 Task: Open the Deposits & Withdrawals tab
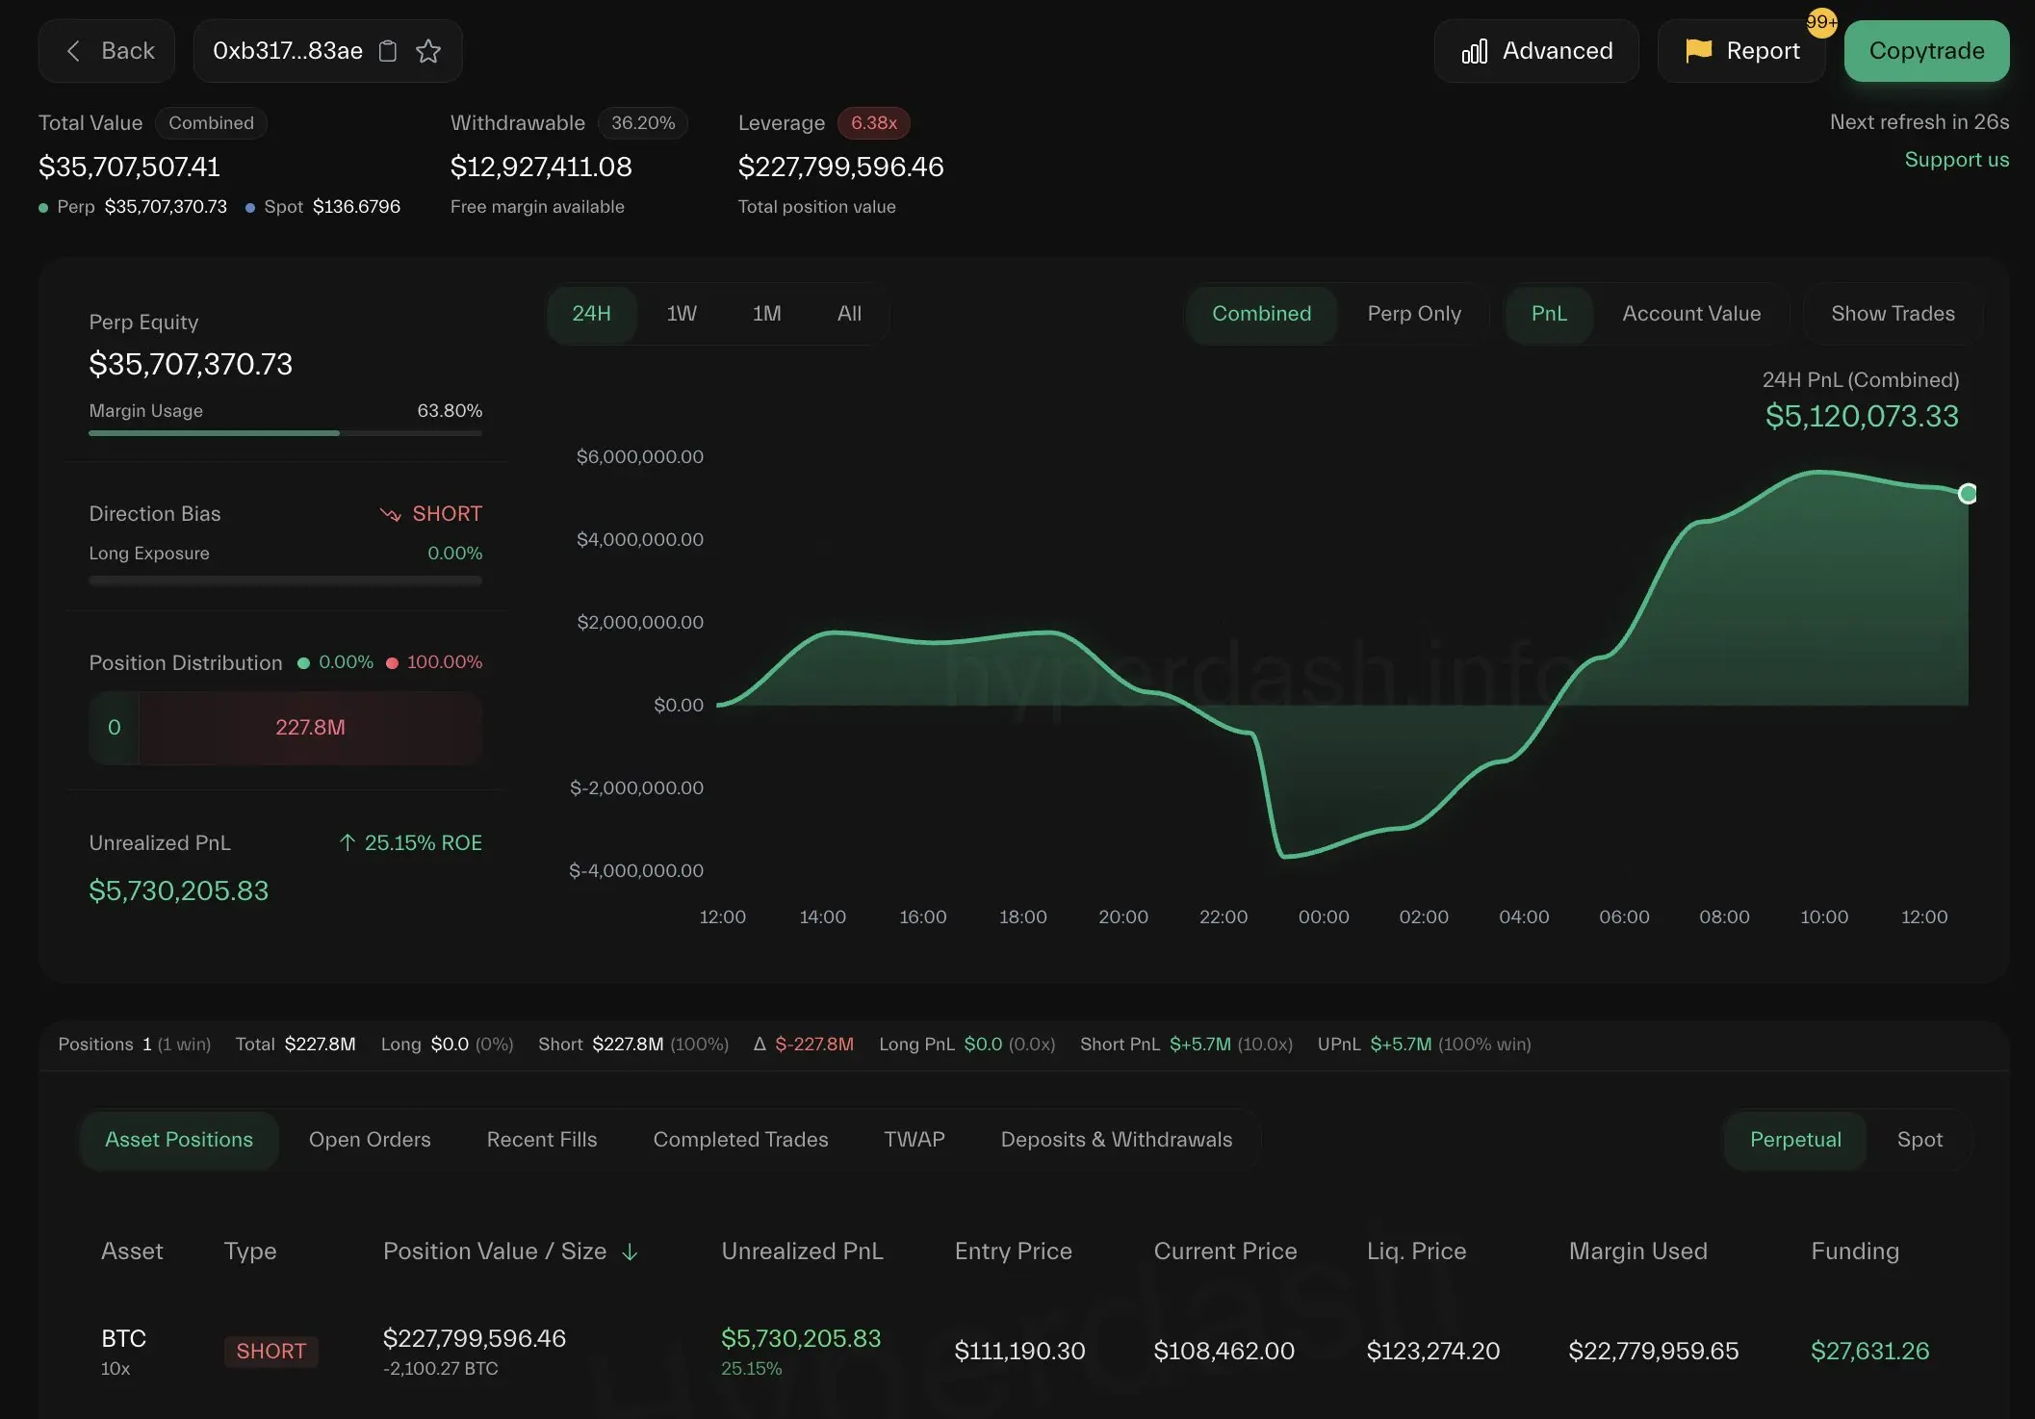(x=1116, y=1140)
